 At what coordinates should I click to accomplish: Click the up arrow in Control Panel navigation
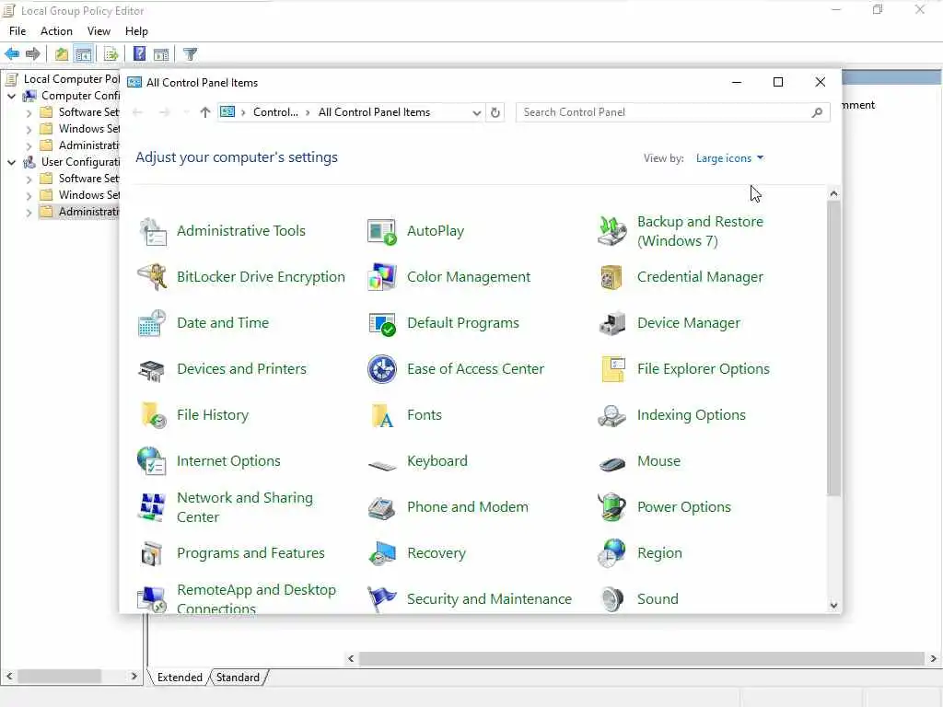(205, 112)
